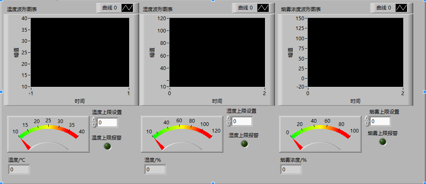Image resolution: width=426 pixels, height=184 pixels.
Task: Click the 温度/℃ numeric indicator box
Action: coord(19,170)
